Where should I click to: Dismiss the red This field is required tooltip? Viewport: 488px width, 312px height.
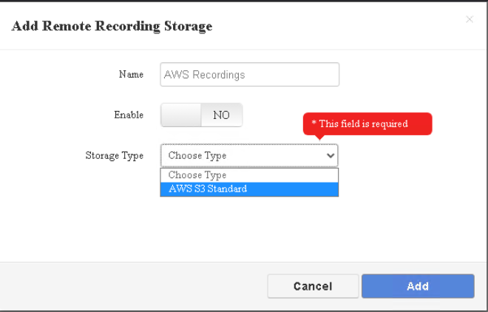click(x=367, y=123)
